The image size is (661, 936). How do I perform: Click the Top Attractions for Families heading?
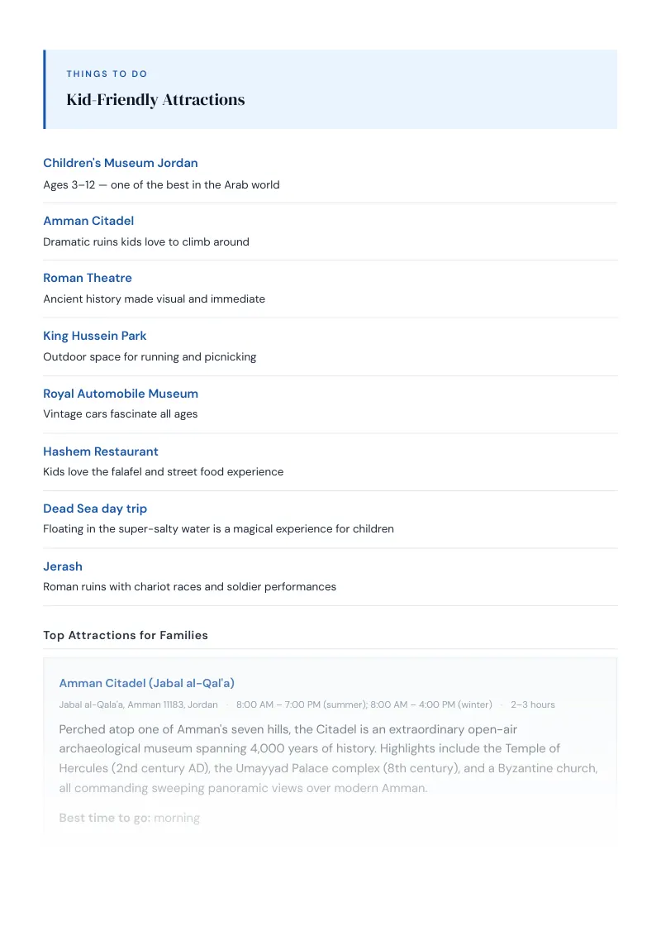(126, 636)
